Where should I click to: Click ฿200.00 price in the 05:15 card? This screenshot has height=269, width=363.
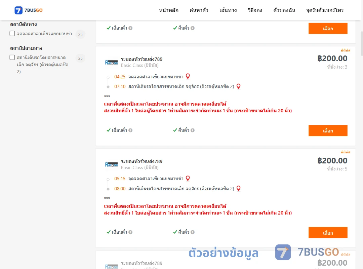(x=332, y=161)
